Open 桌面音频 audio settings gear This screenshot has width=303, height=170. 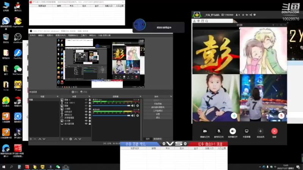tap(137, 116)
